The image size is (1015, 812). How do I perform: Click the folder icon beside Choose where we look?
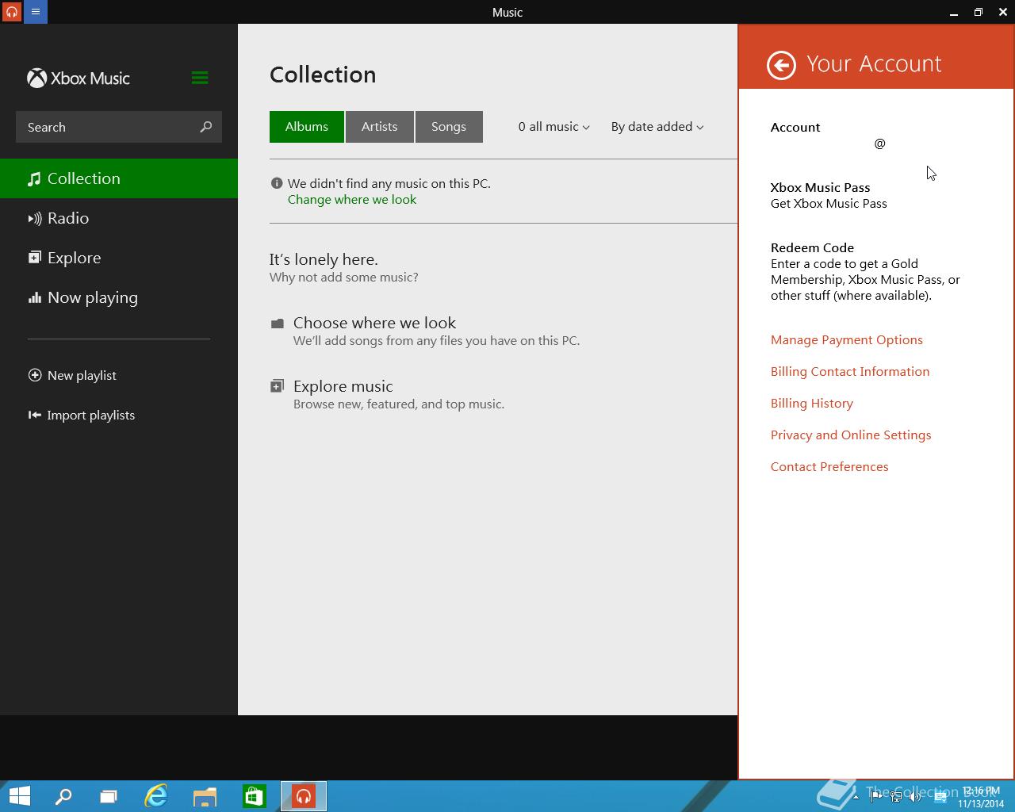coord(277,324)
